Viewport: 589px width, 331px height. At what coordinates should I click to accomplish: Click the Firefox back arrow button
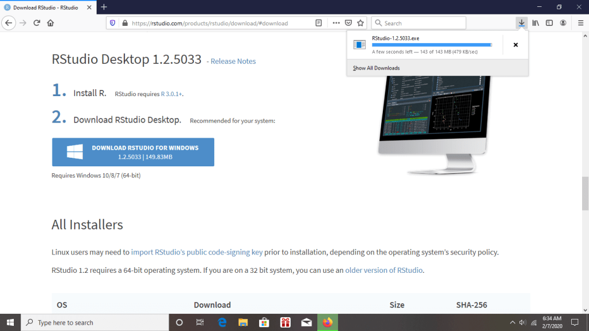coord(9,23)
